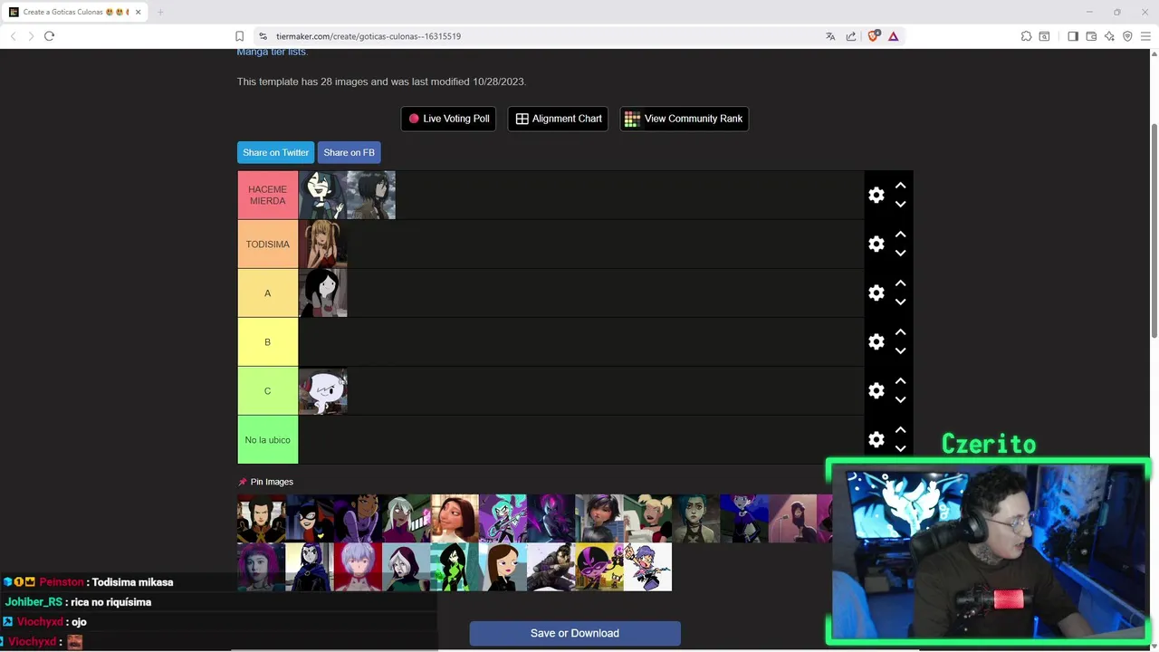Select the Azula image in the pool

[261, 518]
